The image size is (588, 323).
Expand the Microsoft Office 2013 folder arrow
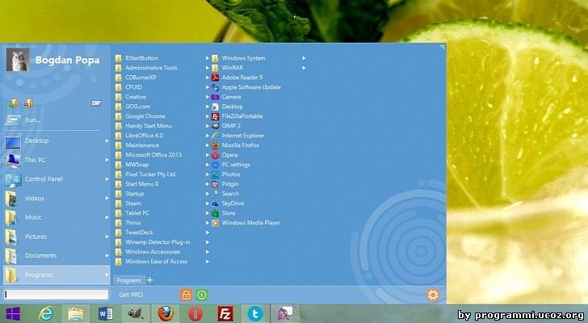208,155
